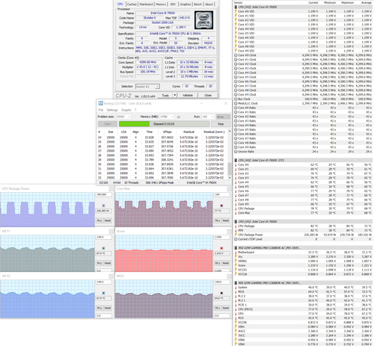The width and height of the screenshot is (374, 346).
Task: Click the LinX app icon in title bar
Action: point(100,103)
